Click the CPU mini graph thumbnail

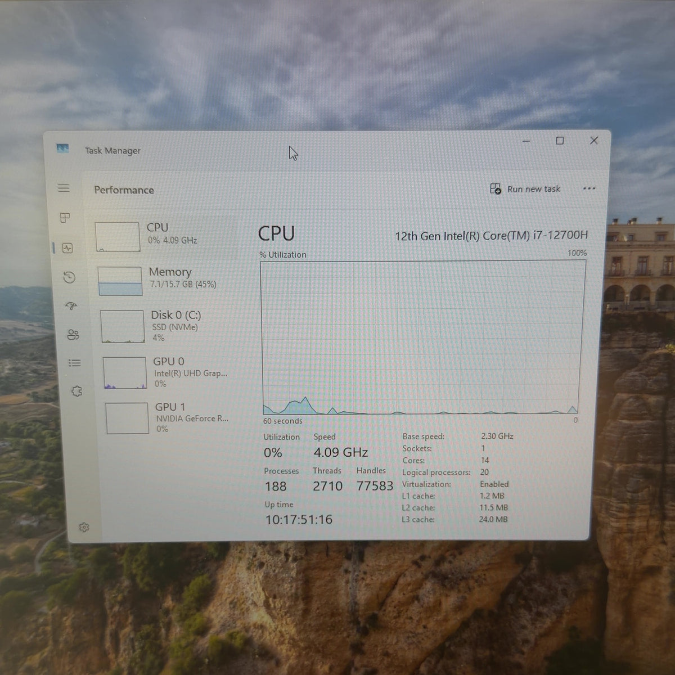pos(118,237)
